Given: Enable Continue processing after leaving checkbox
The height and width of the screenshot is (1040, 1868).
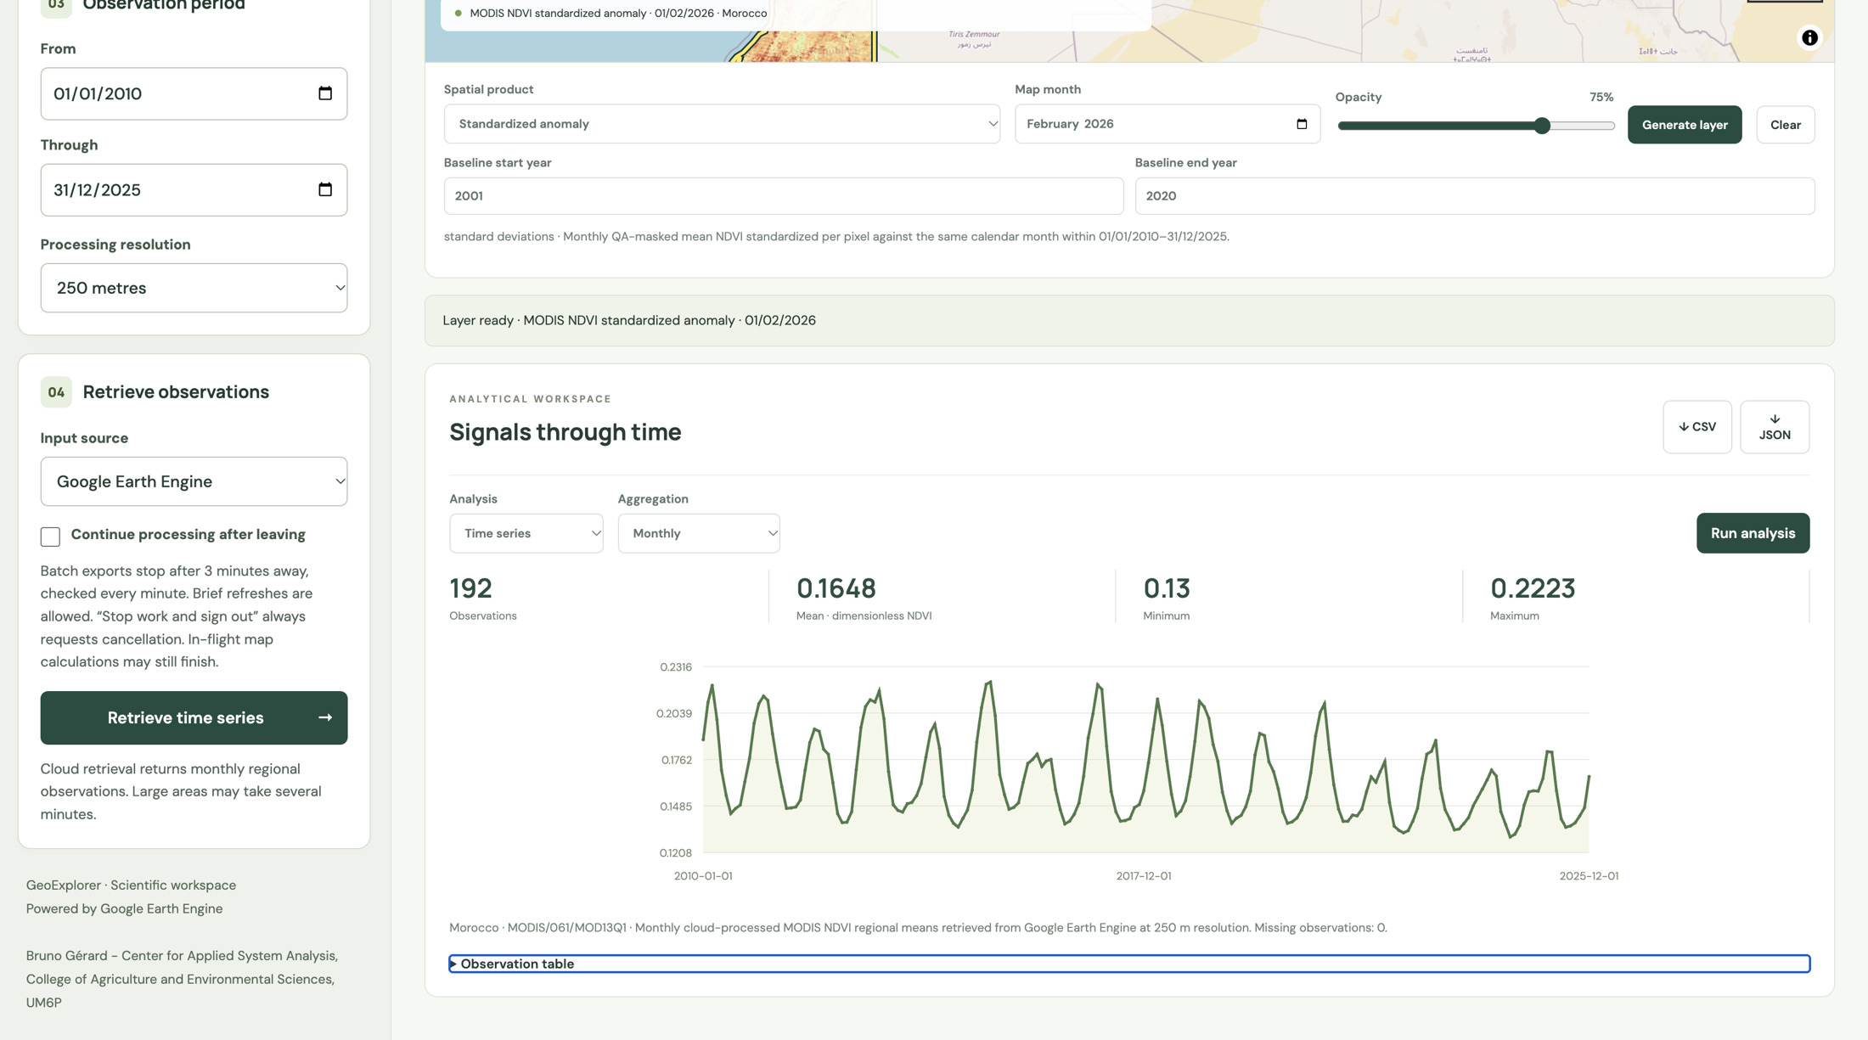Looking at the screenshot, I should [x=50, y=537].
